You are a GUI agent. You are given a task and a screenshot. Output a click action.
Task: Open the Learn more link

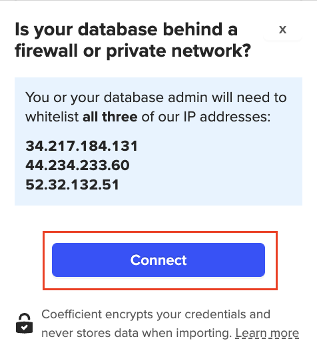point(267,333)
